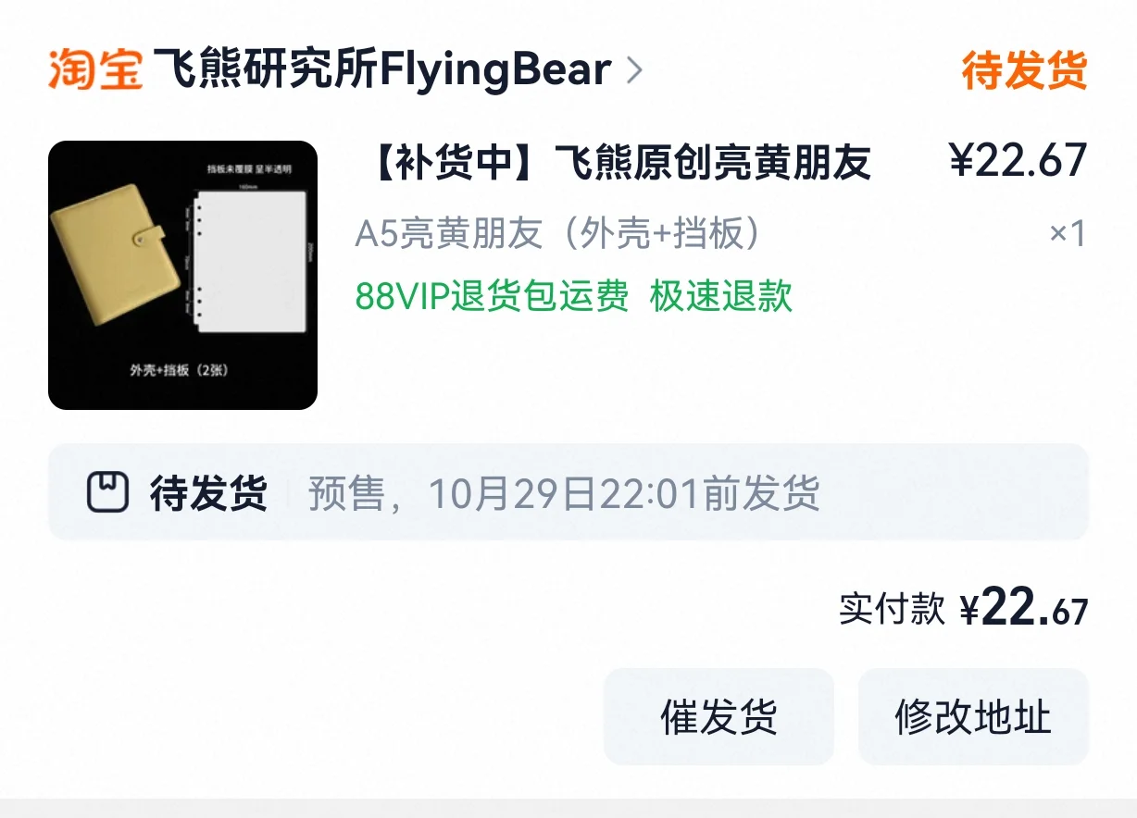
Task: Click the orange Taobao logo
Action: click(x=95, y=69)
